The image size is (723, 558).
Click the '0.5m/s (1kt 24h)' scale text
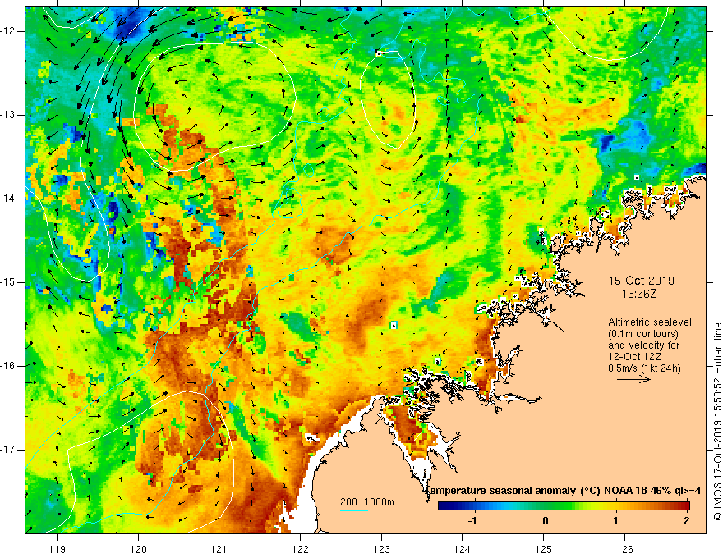[x=644, y=368]
